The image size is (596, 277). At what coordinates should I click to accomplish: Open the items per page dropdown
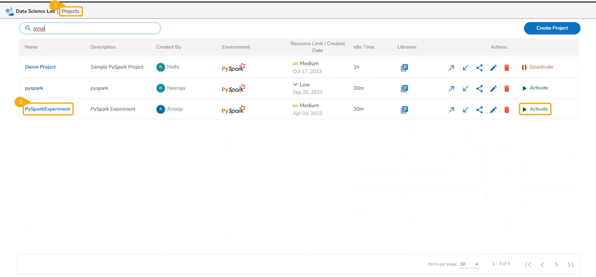coord(470,264)
